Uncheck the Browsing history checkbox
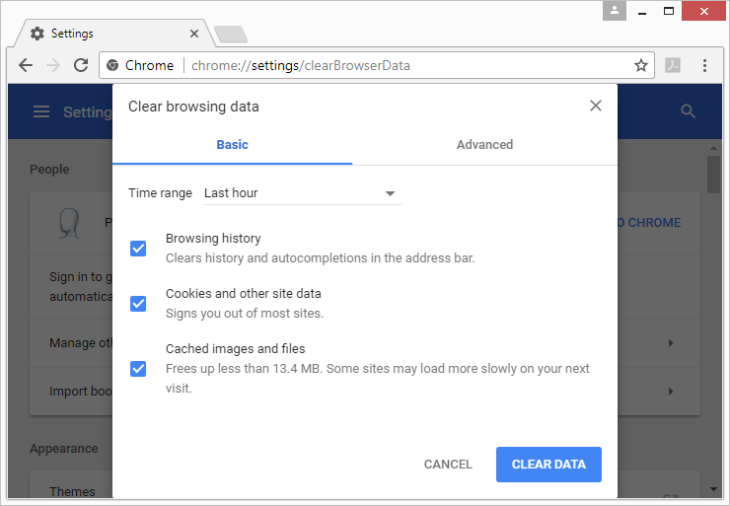The image size is (730, 506). pos(138,249)
